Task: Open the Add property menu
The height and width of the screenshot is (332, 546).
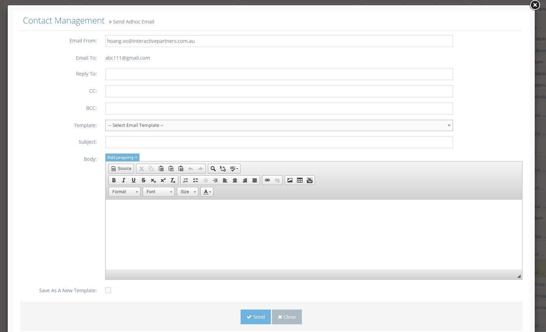Action: pos(122,157)
